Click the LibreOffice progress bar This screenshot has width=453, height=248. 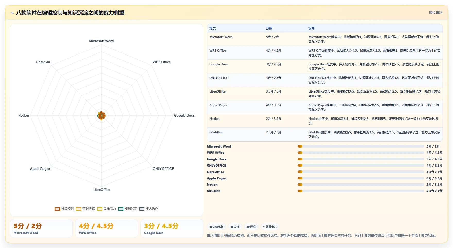click(x=361, y=172)
